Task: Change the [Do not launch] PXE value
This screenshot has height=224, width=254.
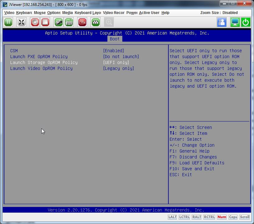Action: coord(121,57)
